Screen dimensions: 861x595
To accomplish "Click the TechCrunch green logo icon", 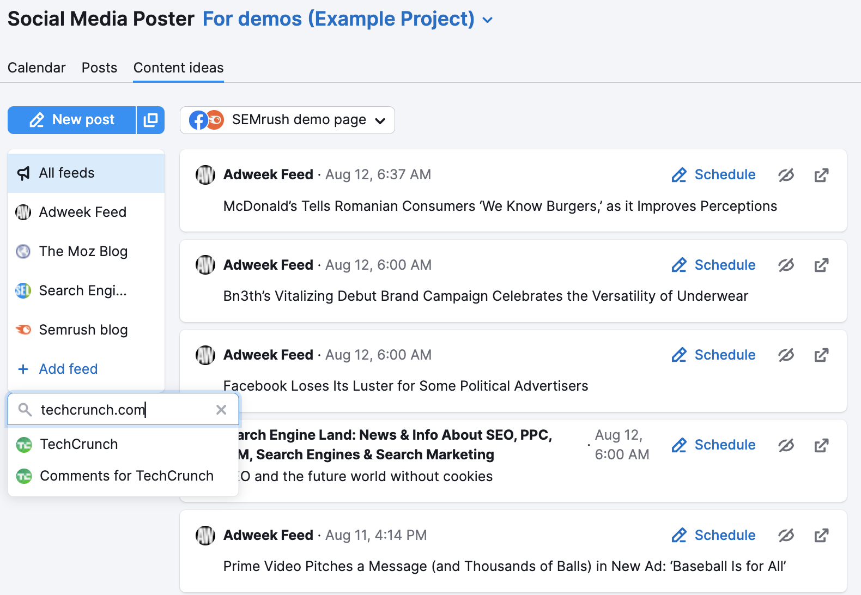I will tap(24, 445).
